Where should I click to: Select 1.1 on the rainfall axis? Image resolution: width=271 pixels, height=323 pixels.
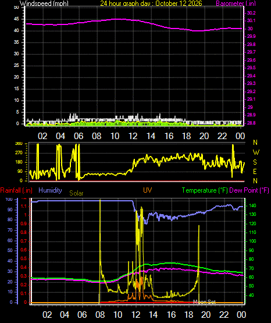tap(24, 206)
